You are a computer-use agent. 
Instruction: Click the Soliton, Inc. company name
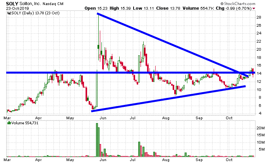tap(30, 3)
